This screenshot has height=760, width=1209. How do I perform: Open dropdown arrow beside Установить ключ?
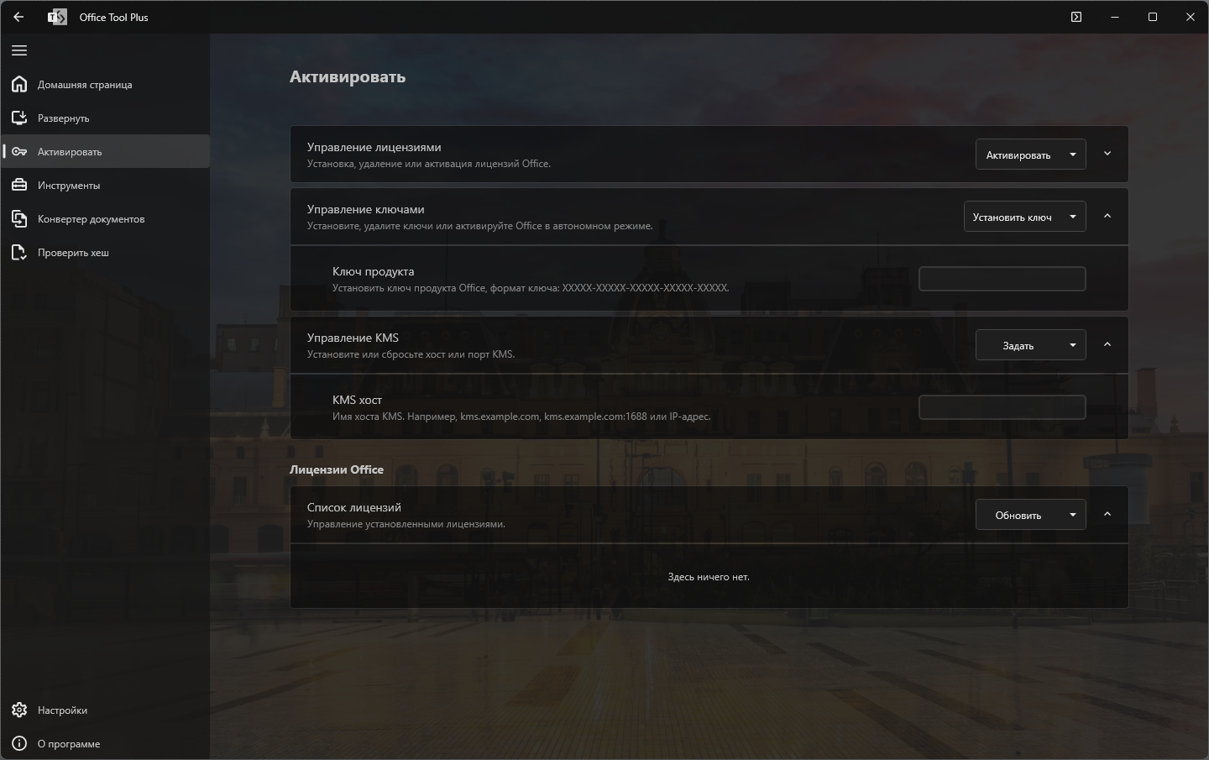click(1073, 217)
